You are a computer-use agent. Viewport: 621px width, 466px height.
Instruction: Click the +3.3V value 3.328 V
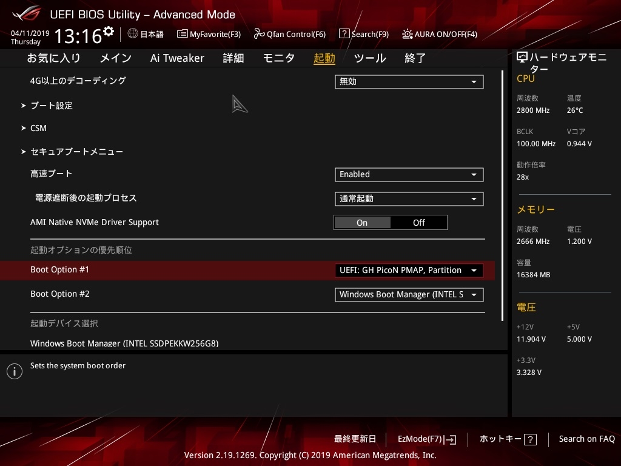[x=529, y=373]
